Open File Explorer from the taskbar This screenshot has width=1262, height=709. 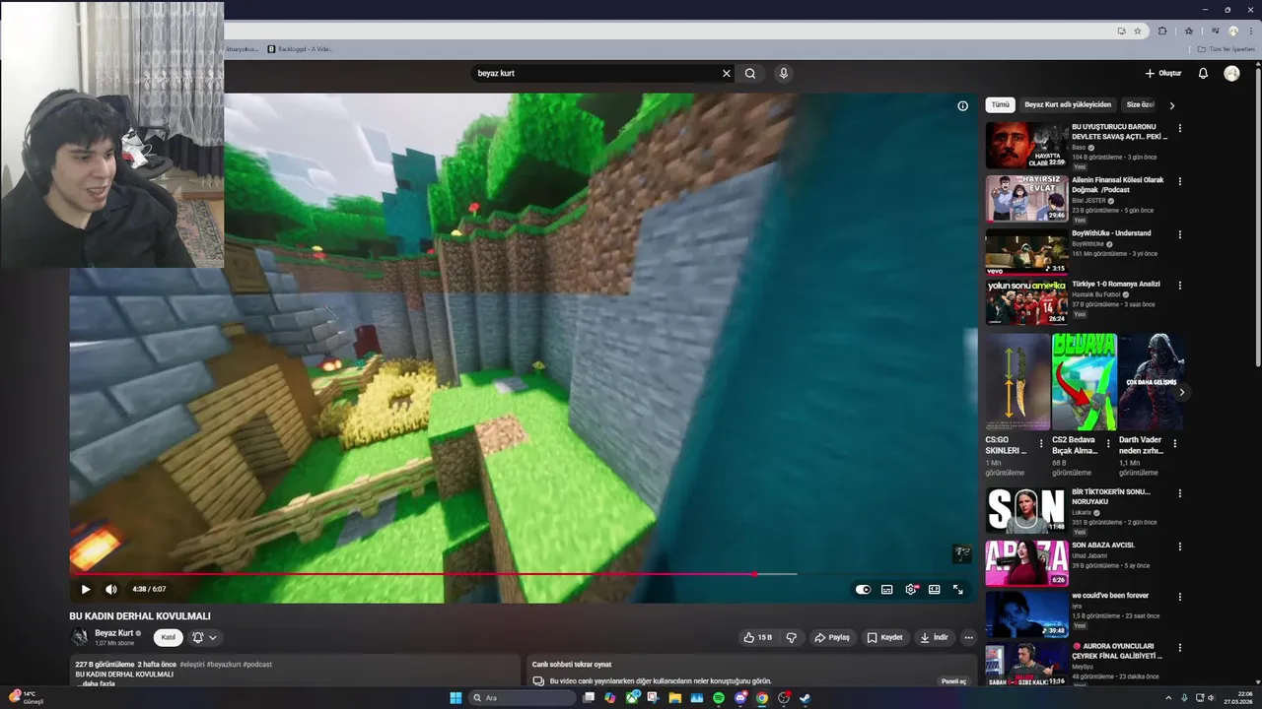coord(674,698)
